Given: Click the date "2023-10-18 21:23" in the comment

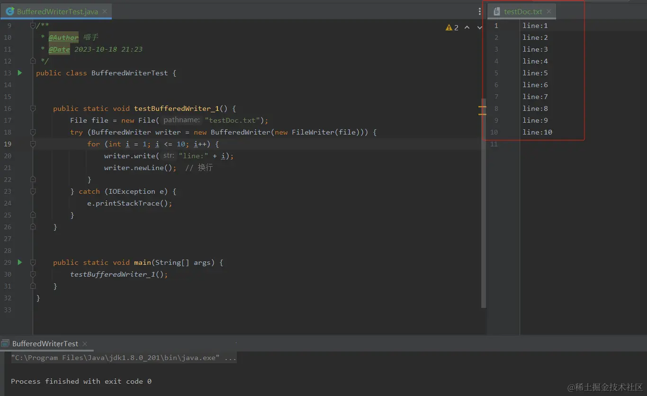Looking at the screenshot, I should [108, 49].
